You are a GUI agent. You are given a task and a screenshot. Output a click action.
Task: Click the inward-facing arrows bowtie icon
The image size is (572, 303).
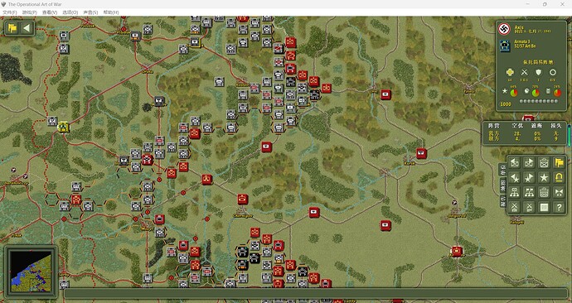(x=559, y=193)
